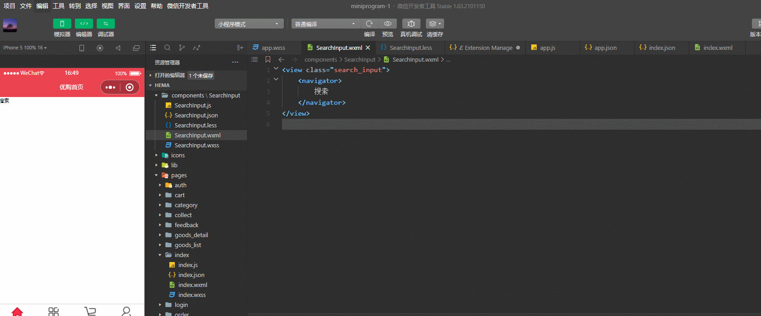Open the mini program mode dropdown
The height and width of the screenshot is (316, 761).
(x=249, y=24)
